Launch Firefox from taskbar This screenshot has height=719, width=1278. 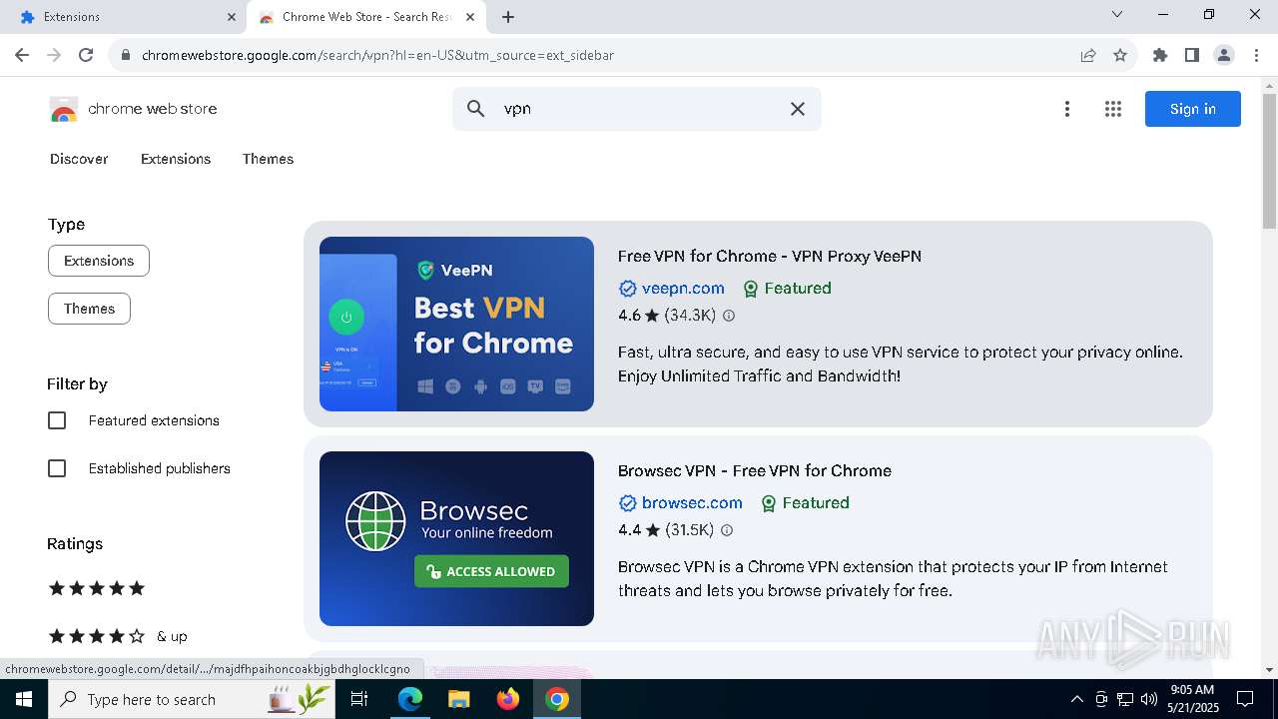[508, 699]
